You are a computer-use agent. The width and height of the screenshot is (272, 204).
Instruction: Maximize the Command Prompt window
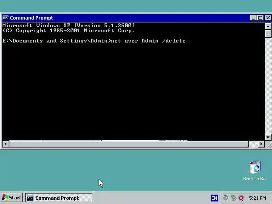tap(261, 18)
